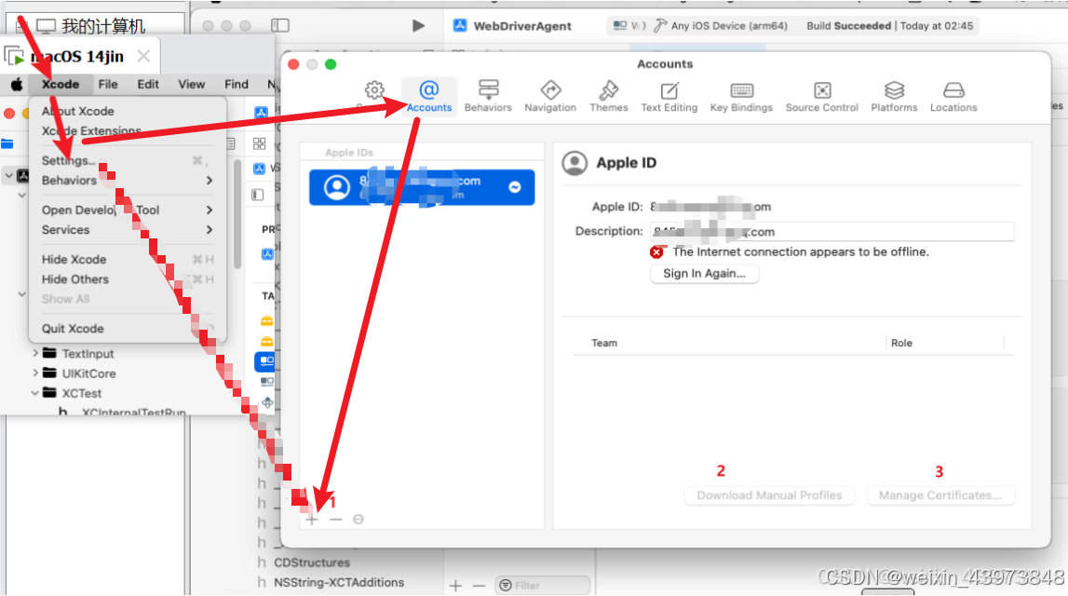The height and width of the screenshot is (596, 1068).
Task: Open the Themes settings tab
Action: (x=609, y=95)
